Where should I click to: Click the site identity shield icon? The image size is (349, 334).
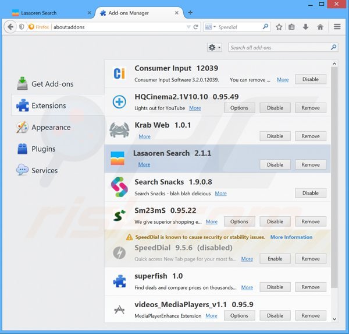[22, 27]
